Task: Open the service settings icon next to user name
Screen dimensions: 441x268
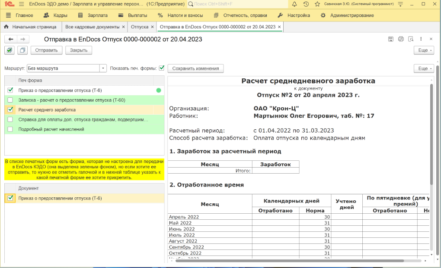Action: coord(400,4)
